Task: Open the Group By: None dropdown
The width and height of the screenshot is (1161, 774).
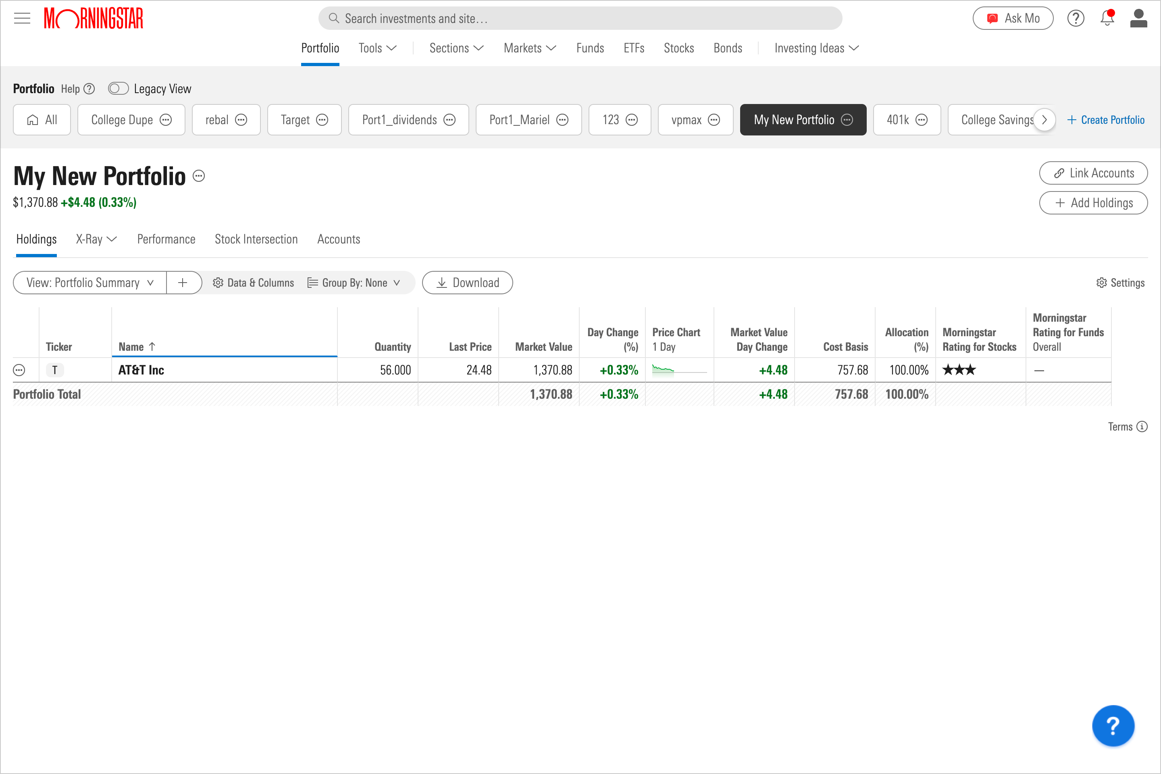Action: [354, 283]
